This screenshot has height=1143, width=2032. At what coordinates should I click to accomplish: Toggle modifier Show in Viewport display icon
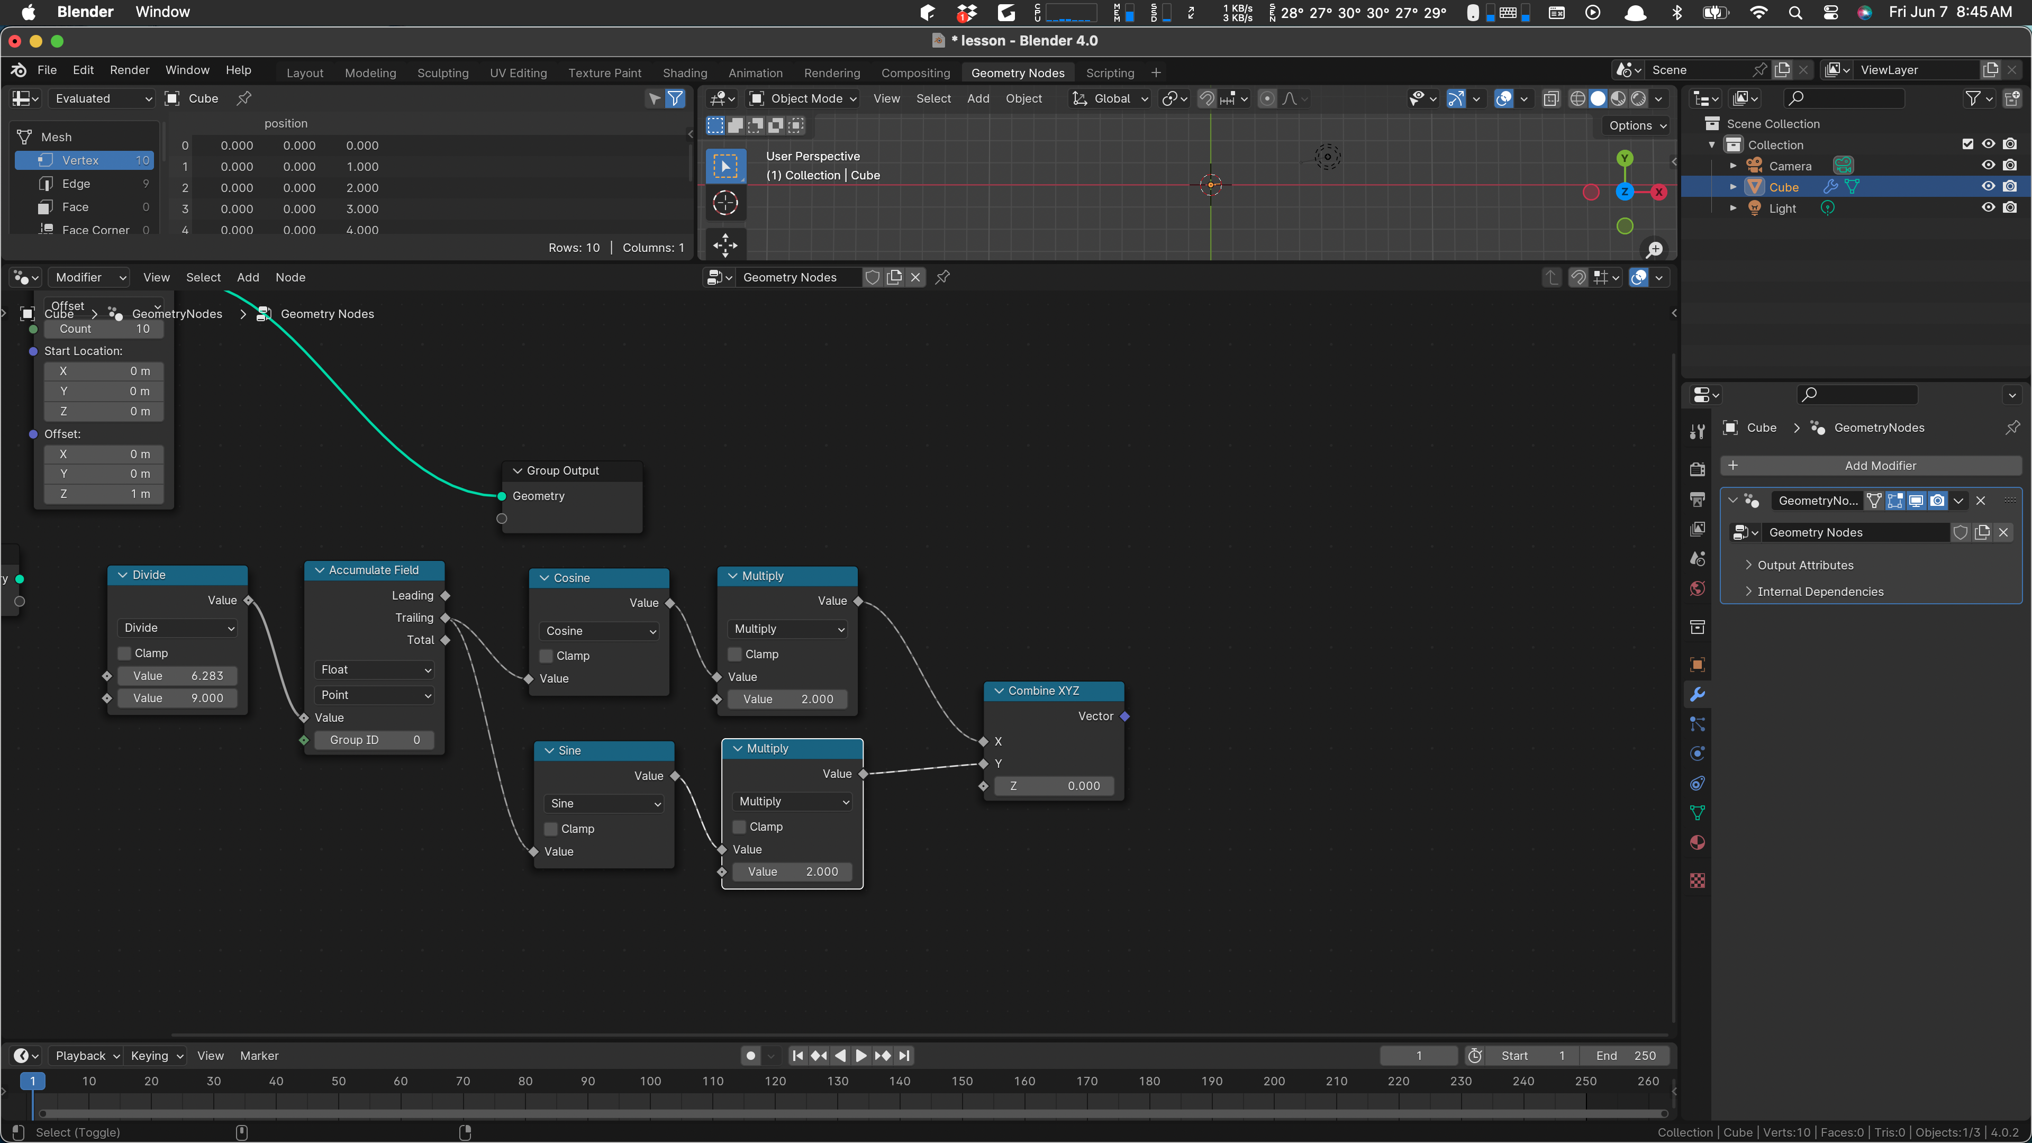(1915, 500)
